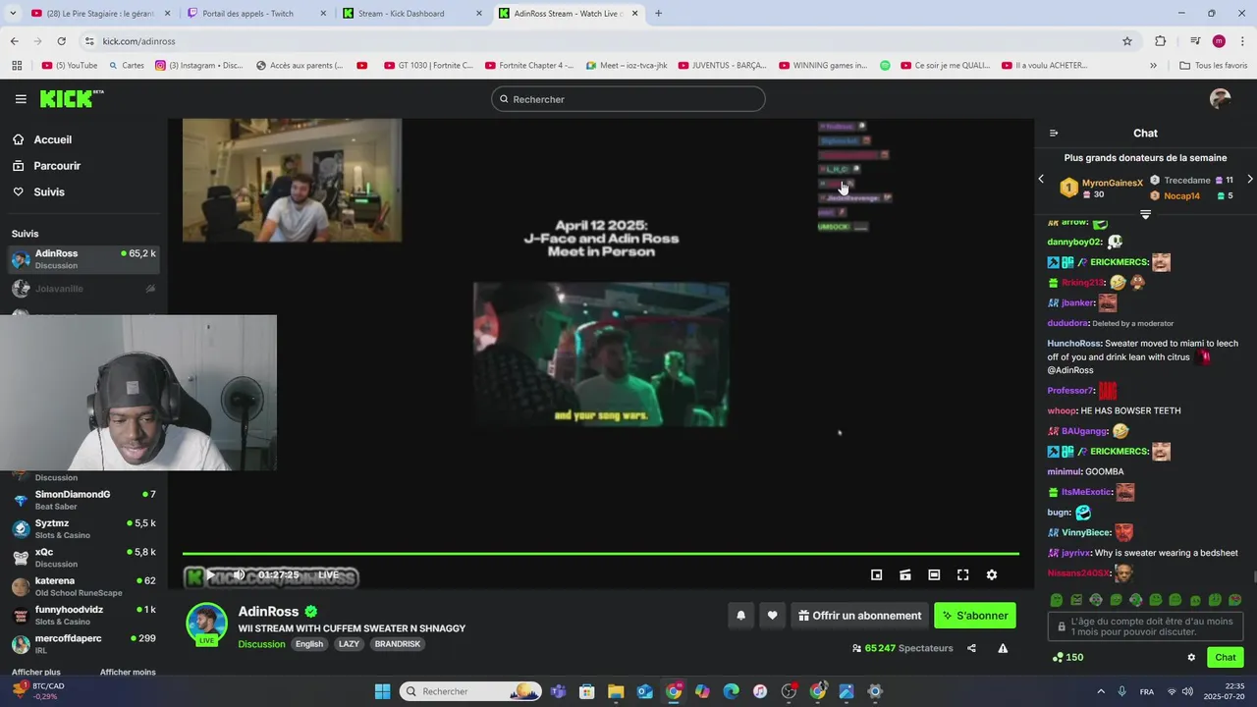Open video player settings gear
Image resolution: width=1257 pixels, height=707 pixels.
tap(992, 575)
